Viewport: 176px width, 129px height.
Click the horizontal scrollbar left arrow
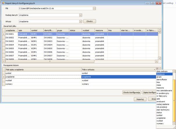tap(4, 61)
